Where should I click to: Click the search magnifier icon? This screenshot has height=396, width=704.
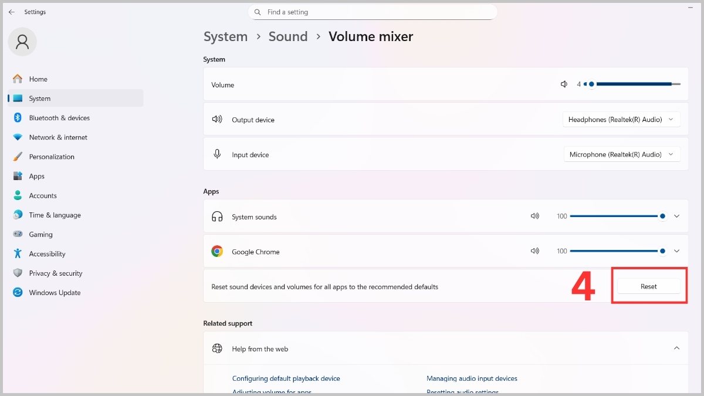(258, 12)
